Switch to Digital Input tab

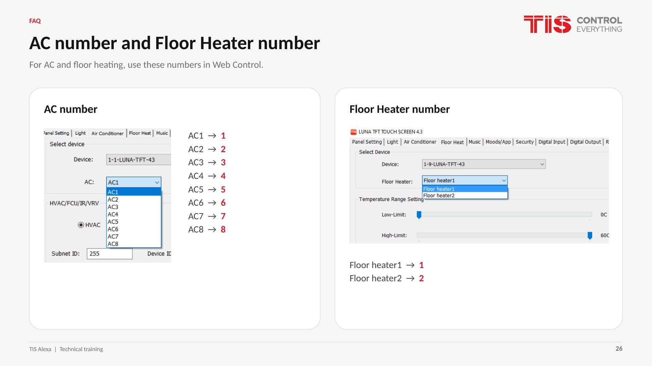[552, 142]
